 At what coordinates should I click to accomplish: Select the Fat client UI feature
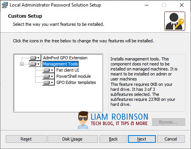68,70
